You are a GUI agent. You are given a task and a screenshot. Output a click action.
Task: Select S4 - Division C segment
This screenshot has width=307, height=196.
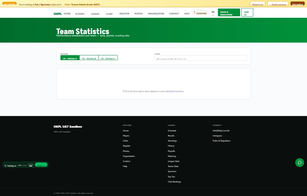[x=108, y=58]
